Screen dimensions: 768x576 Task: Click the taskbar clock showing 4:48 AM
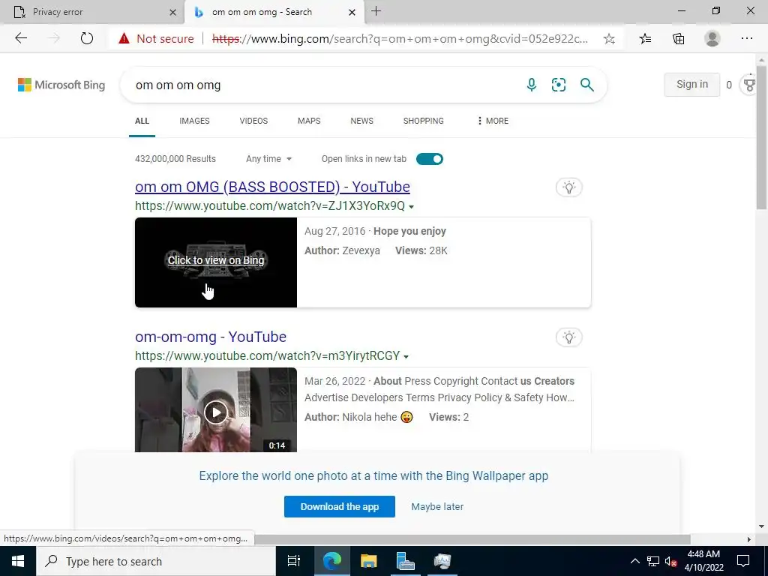click(x=703, y=561)
